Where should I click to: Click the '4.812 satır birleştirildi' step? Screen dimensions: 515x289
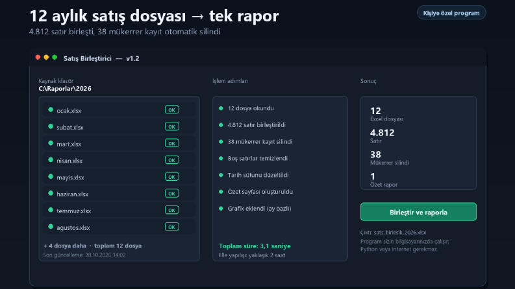257,125
